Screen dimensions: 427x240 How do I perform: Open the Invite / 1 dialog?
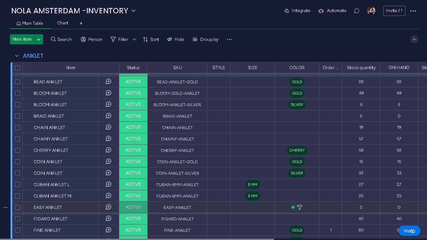[394, 11]
